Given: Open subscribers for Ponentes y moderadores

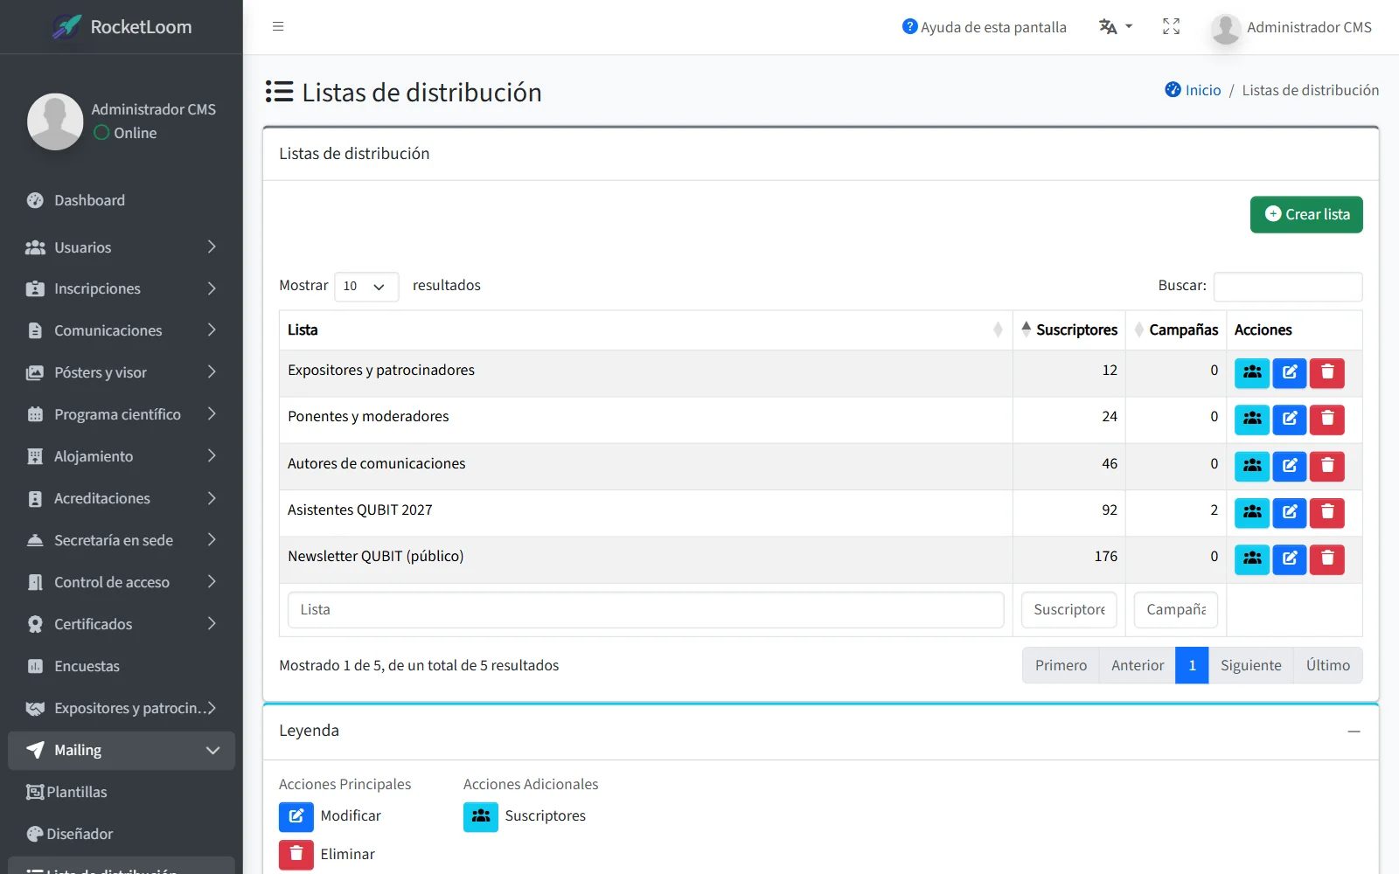Looking at the screenshot, I should (1252, 420).
